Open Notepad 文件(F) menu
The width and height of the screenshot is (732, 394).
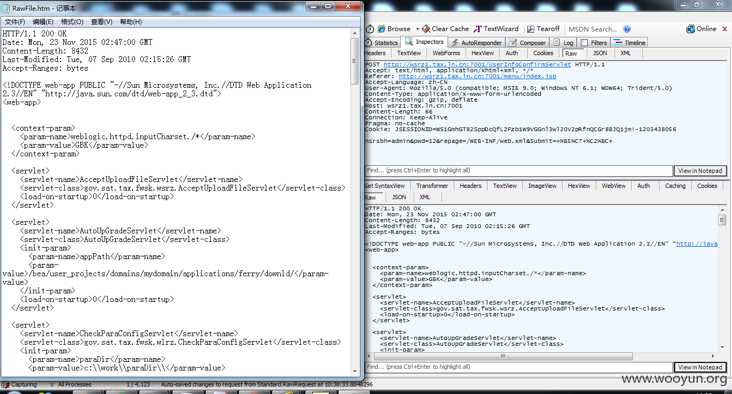click(x=15, y=22)
